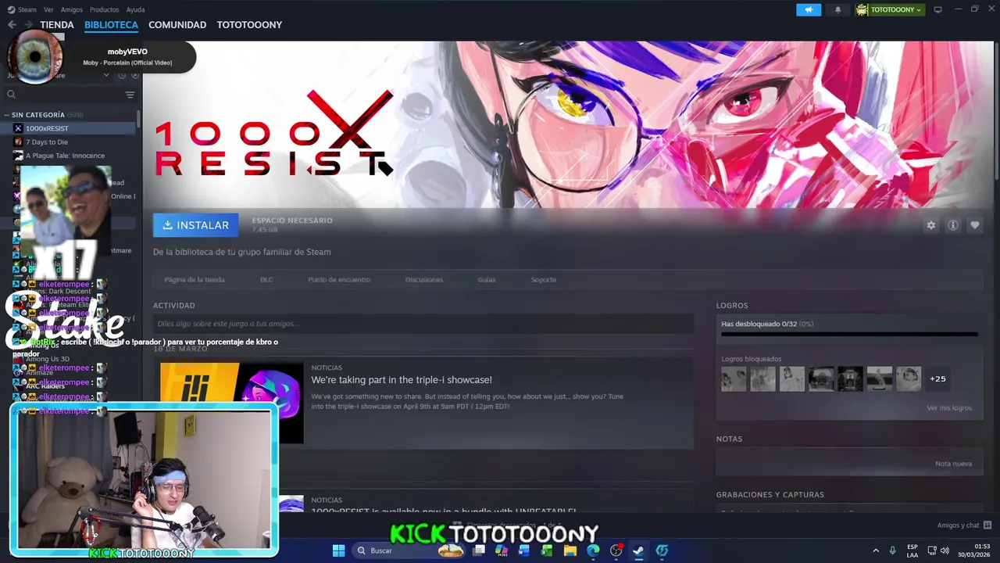
Task: Open Punto de encuentro link
Action: (339, 279)
